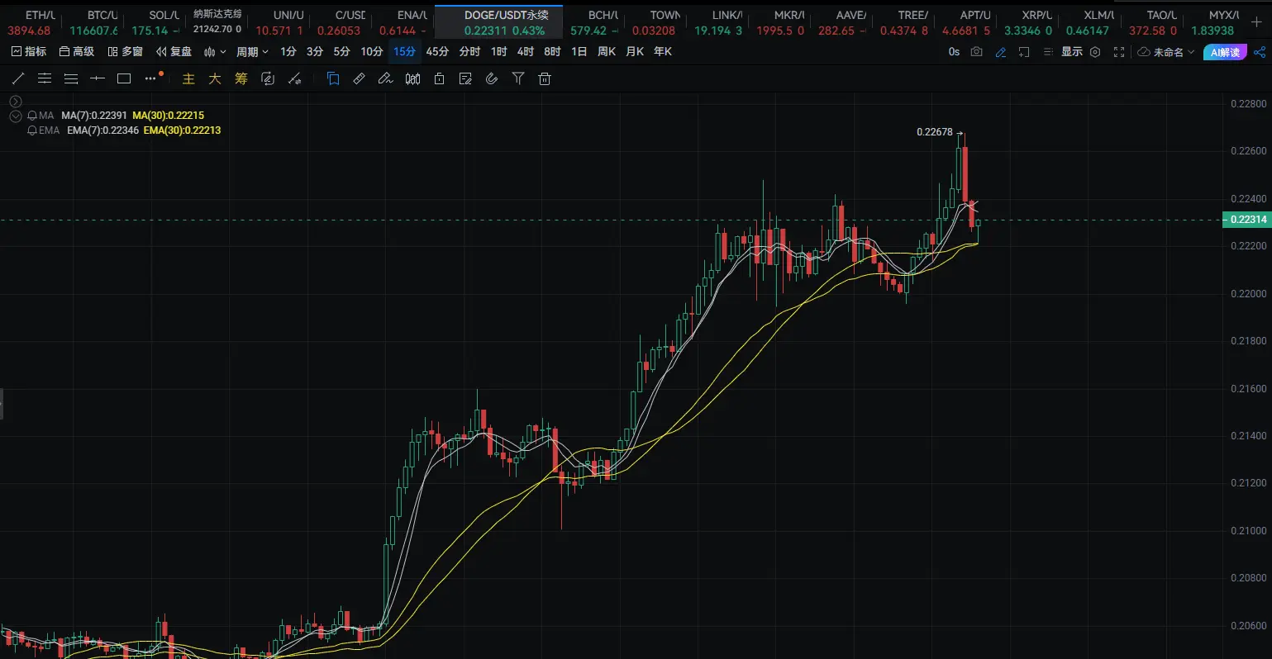Toggle the EMA alert bell
Screen dimensions: 1272x659
tap(32, 130)
